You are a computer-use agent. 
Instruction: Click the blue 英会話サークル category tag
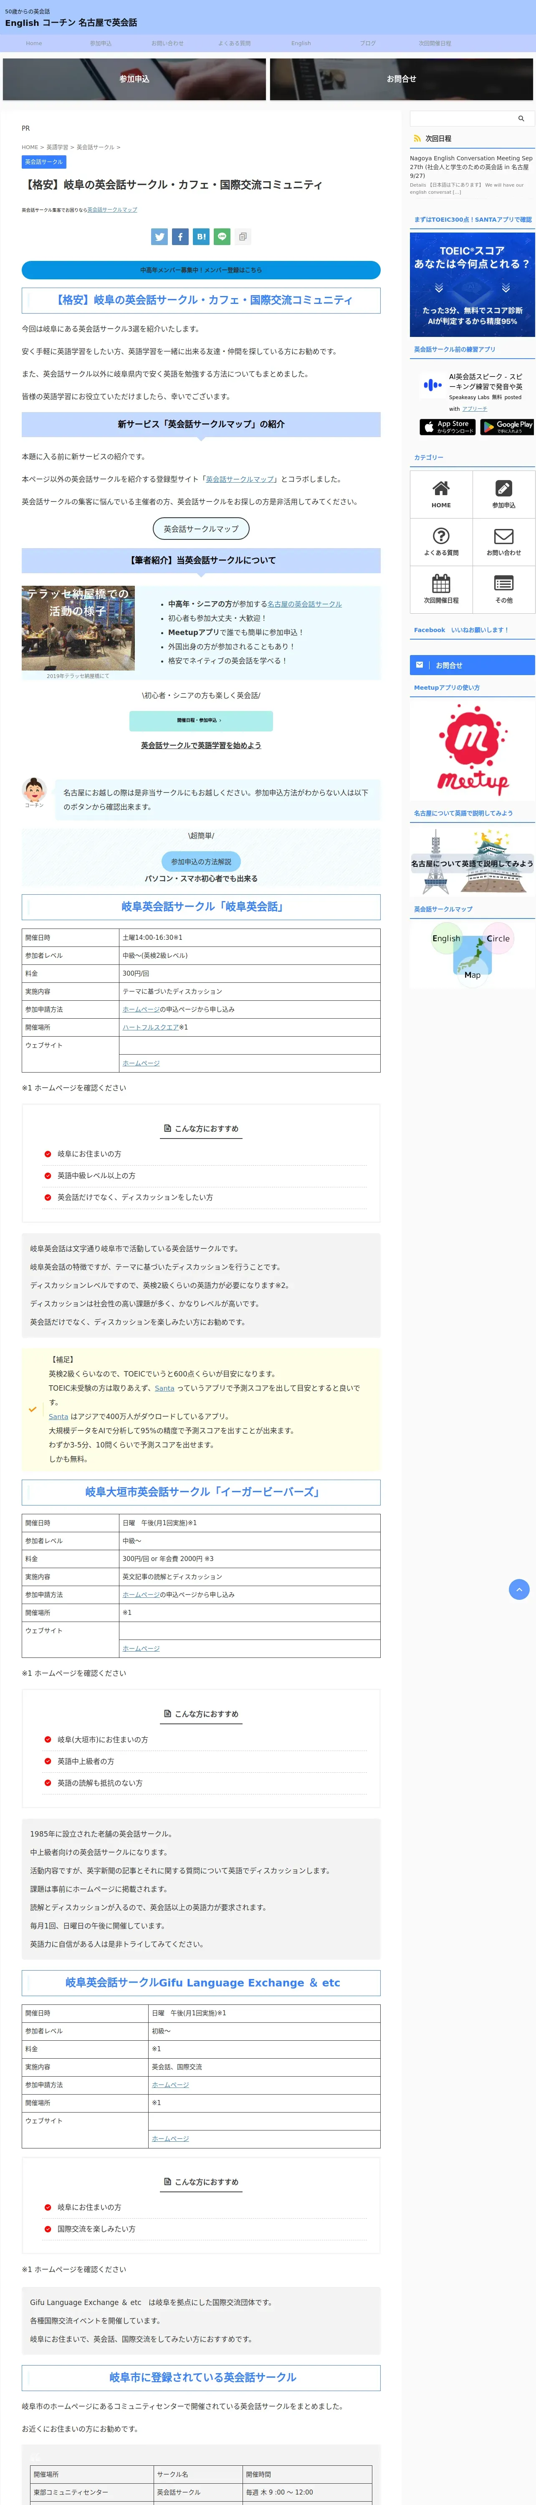pos(44,162)
